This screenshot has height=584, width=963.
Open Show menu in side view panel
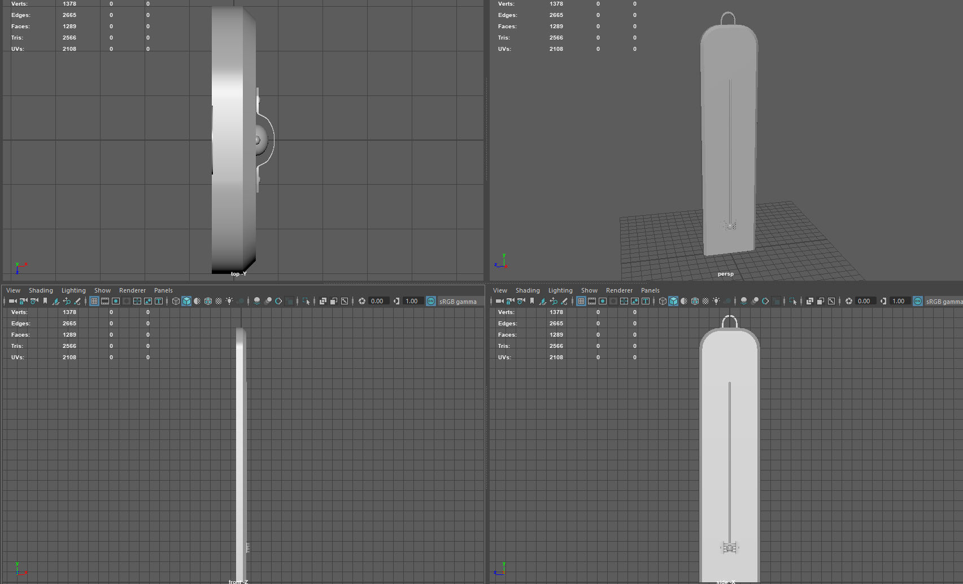tap(590, 290)
